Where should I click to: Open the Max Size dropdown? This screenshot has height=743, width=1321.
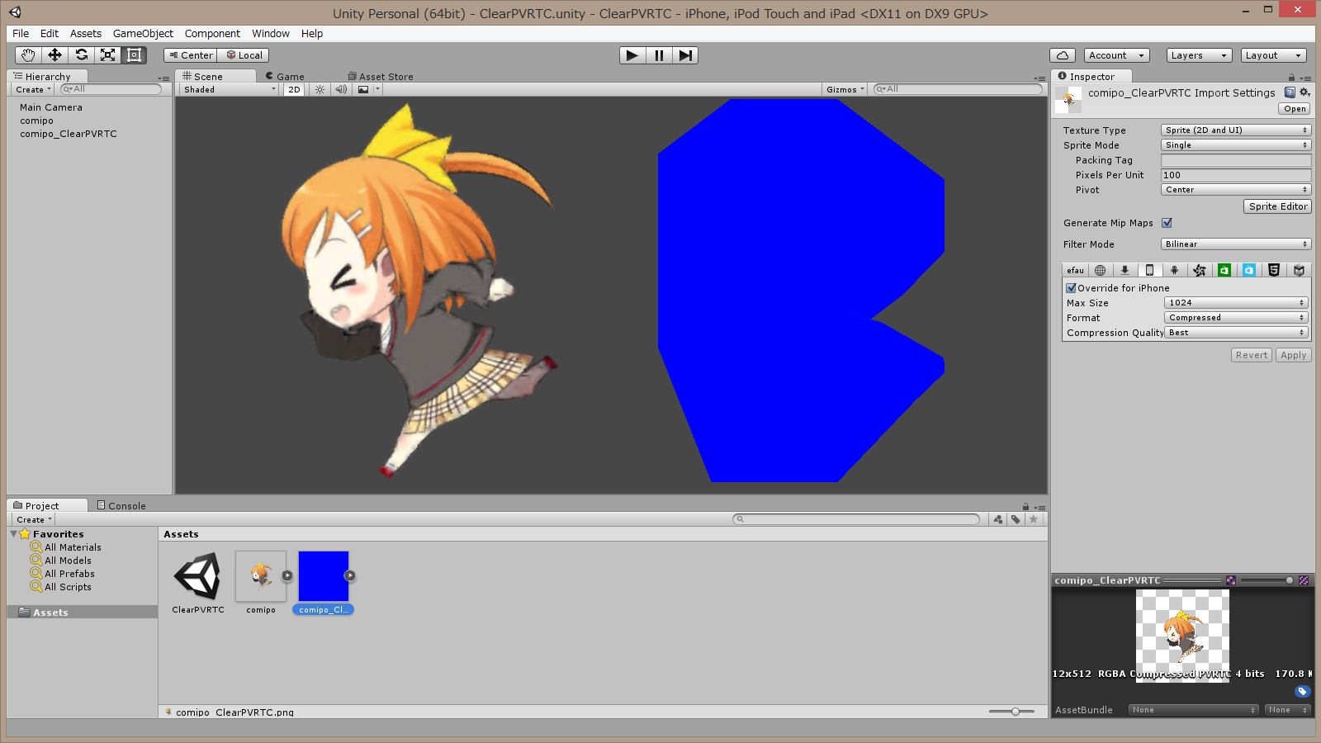[1236, 303]
